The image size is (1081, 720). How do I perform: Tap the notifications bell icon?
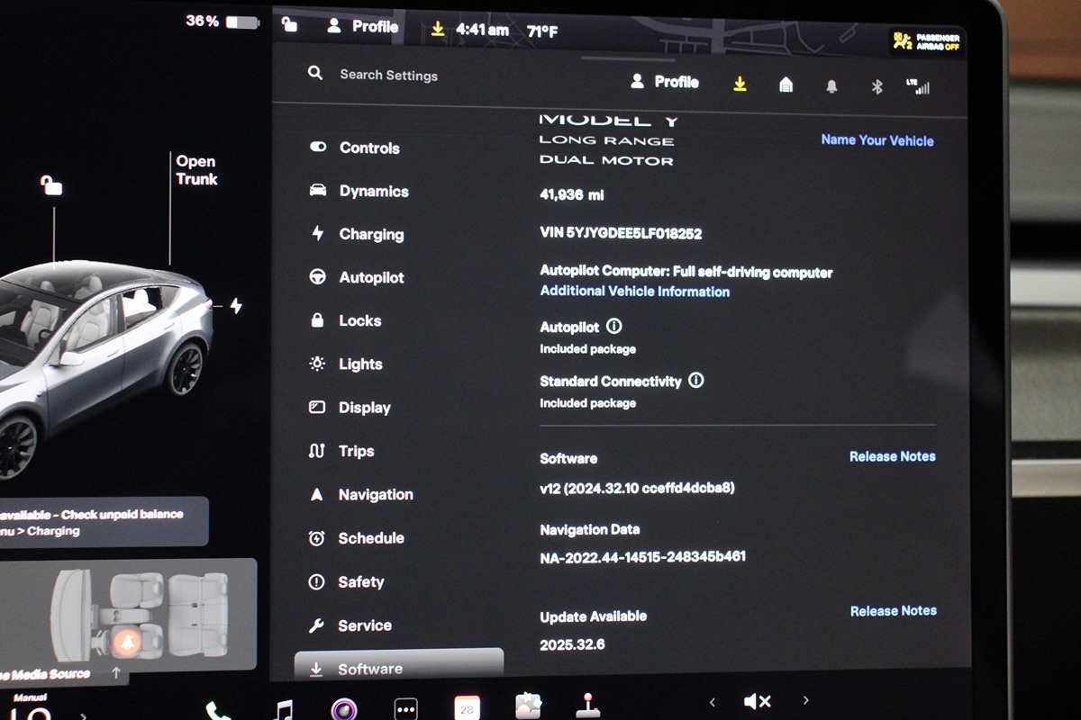[x=831, y=86]
